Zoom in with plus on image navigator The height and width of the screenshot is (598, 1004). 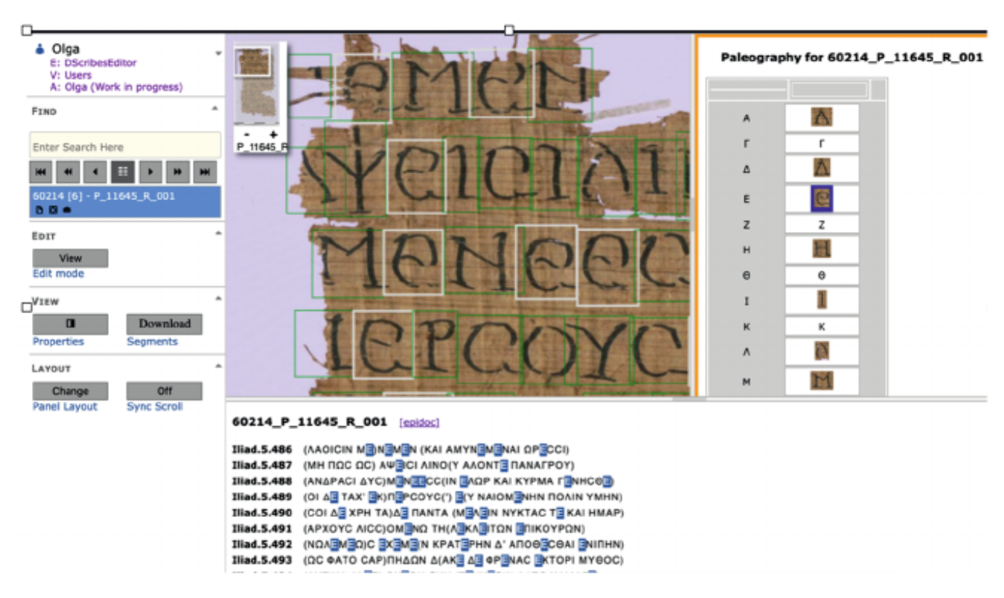point(273,135)
